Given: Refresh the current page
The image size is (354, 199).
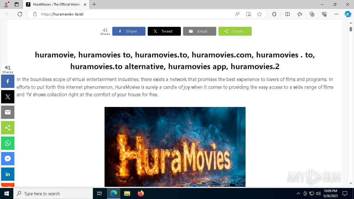Looking at the screenshot, I should [20, 14].
